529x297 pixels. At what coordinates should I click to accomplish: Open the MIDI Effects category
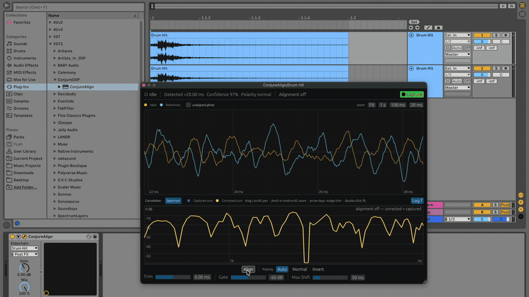pyautogui.click(x=25, y=73)
